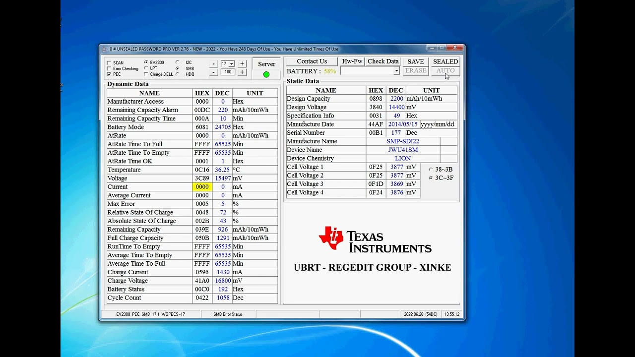This screenshot has width=635, height=357.
Task: Click the 'Manufacturer Access' row name
Action: tap(135, 101)
